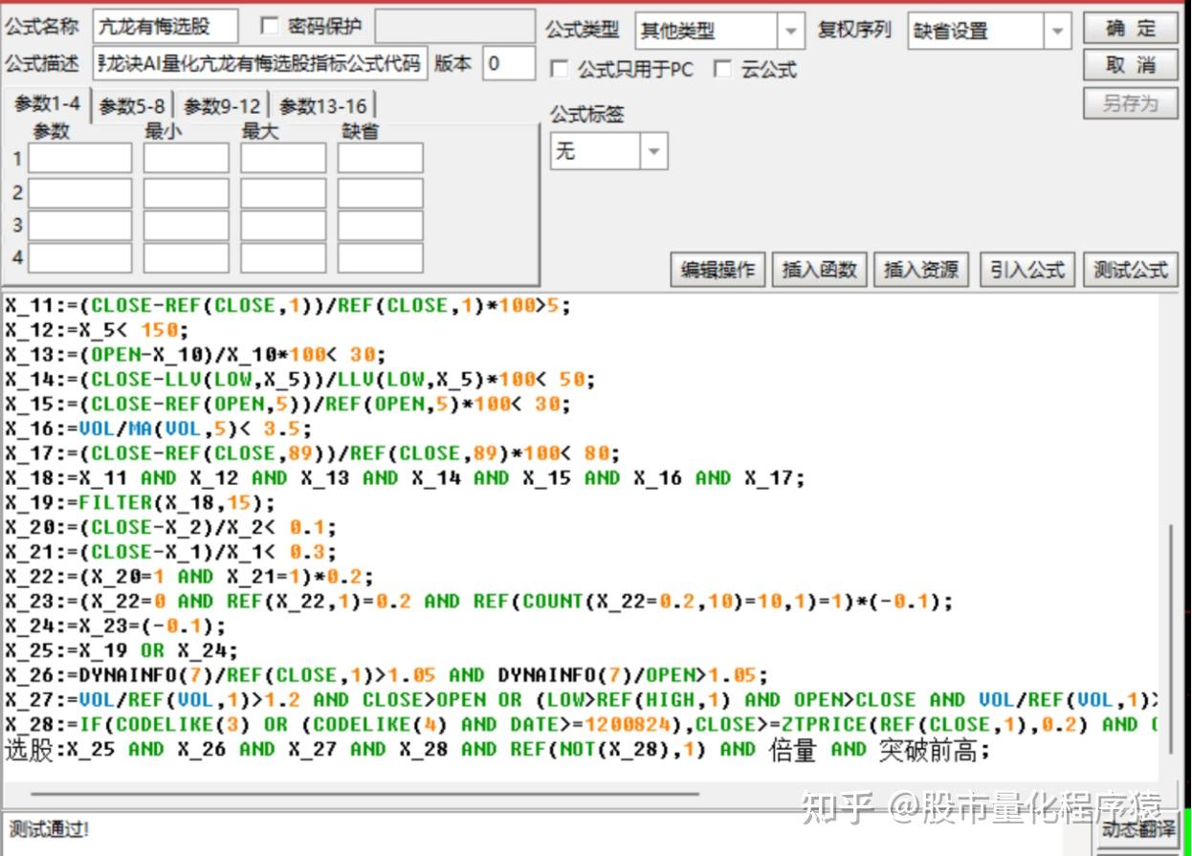
Task: Toggle the 密码保护 checkbox
Action: [270, 27]
